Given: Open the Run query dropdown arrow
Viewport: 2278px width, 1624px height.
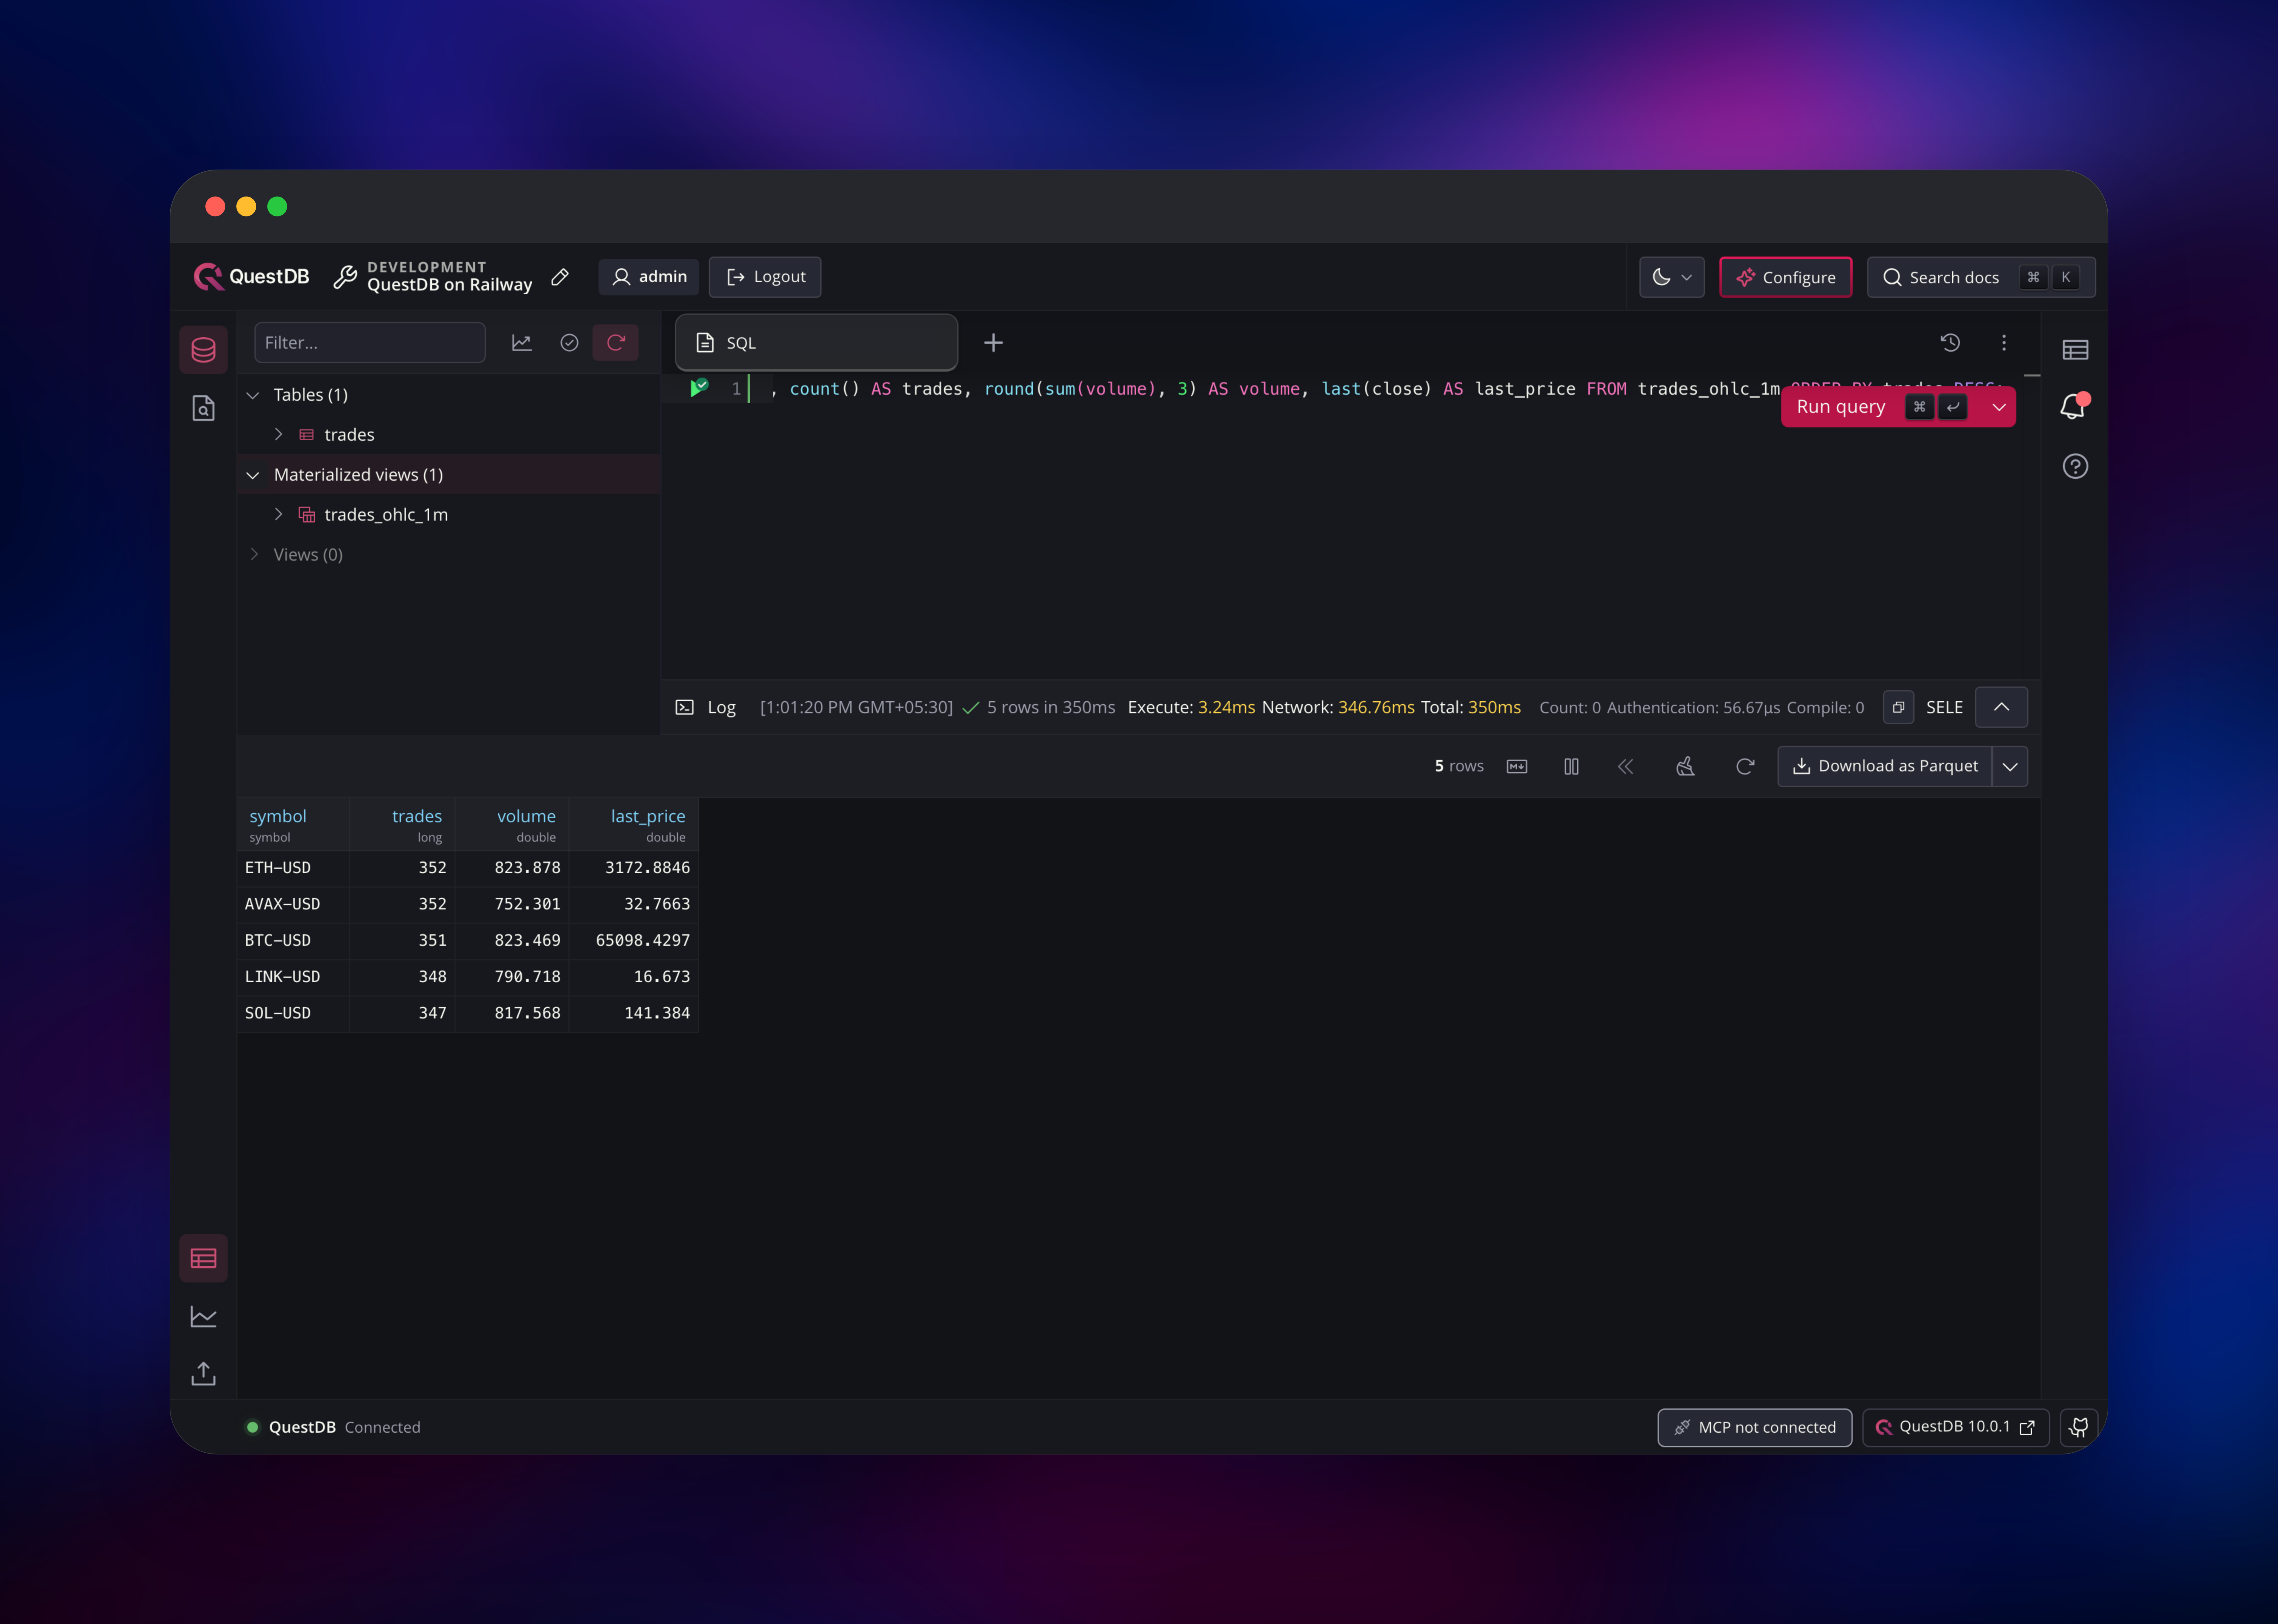Looking at the screenshot, I should tap(1999, 407).
